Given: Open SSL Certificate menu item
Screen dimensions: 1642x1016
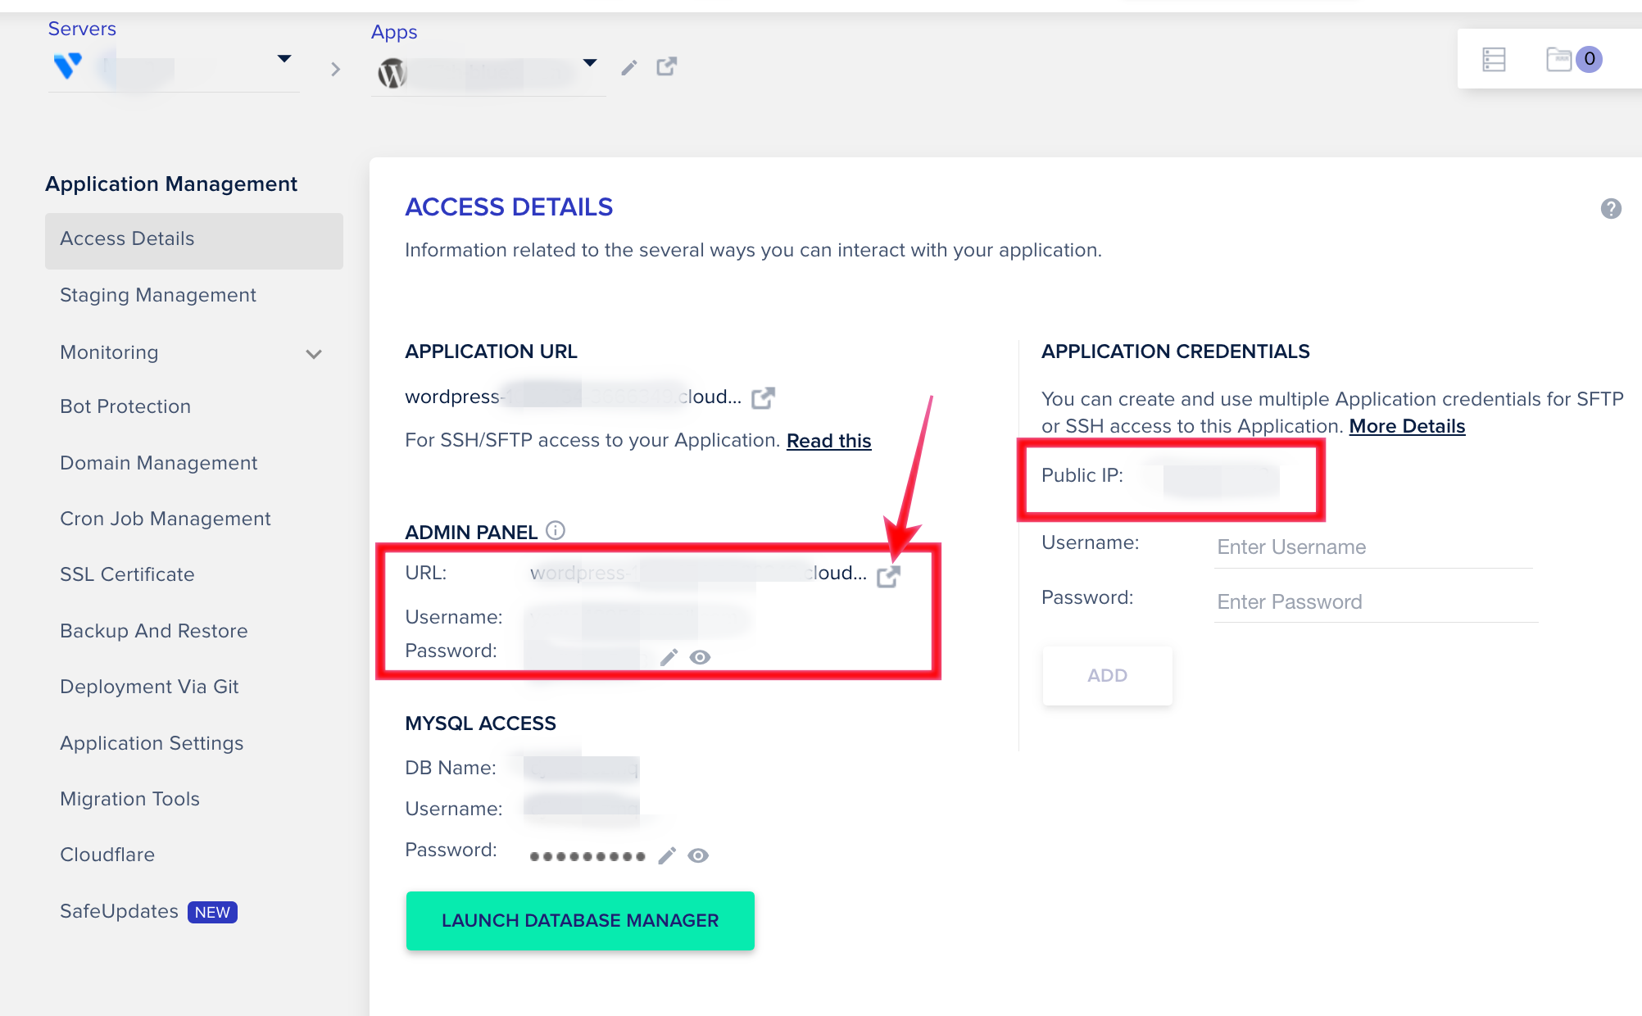Looking at the screenshot, I should point(127,574).
